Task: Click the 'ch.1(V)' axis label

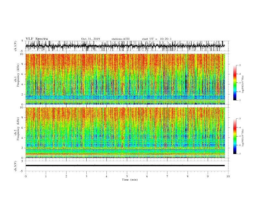Action: click(16, 46)
